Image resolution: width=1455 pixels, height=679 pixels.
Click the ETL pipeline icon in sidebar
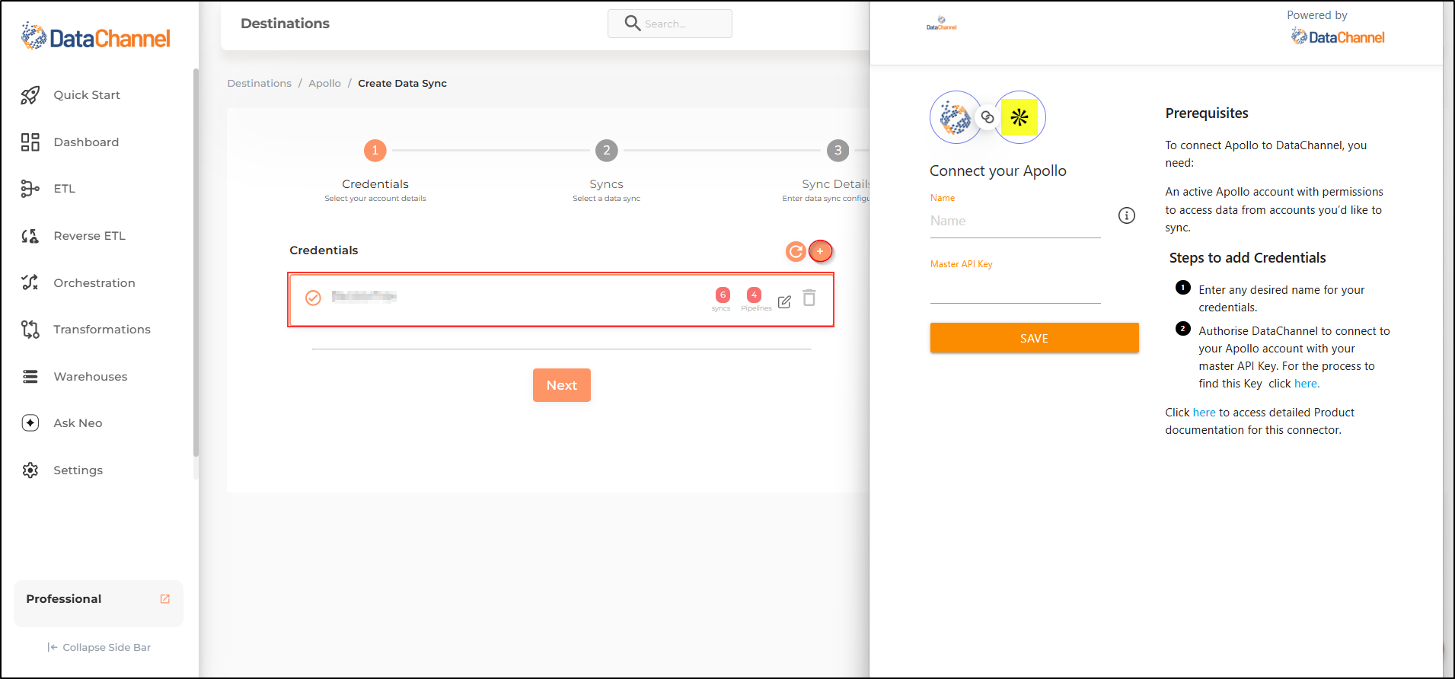pos(30,189)
